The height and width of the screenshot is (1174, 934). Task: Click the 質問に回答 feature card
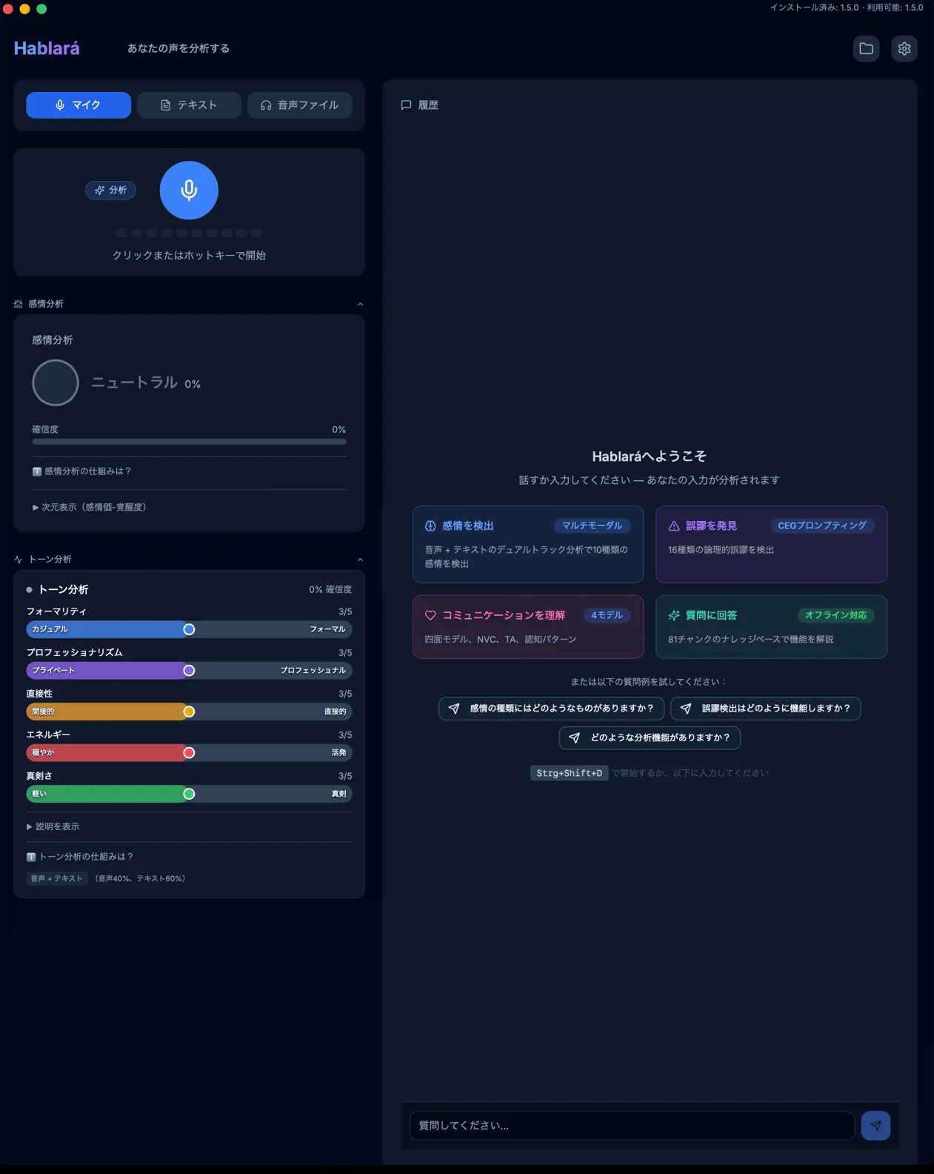771,626
